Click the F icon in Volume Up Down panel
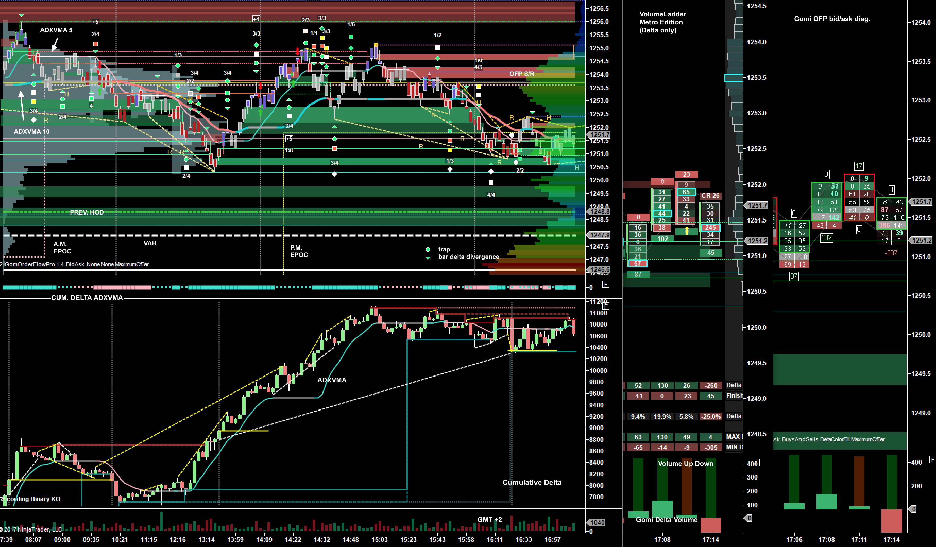 [x=756, y=463]
